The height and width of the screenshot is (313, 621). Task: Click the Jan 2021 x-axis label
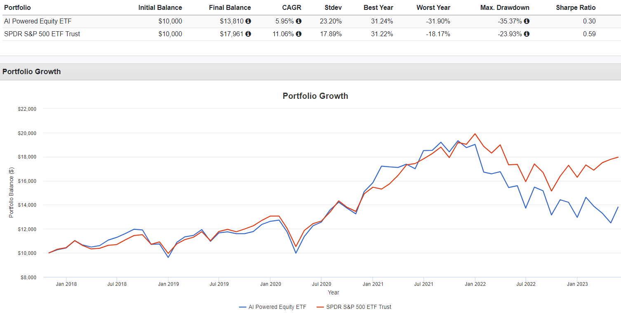point(373,284)
